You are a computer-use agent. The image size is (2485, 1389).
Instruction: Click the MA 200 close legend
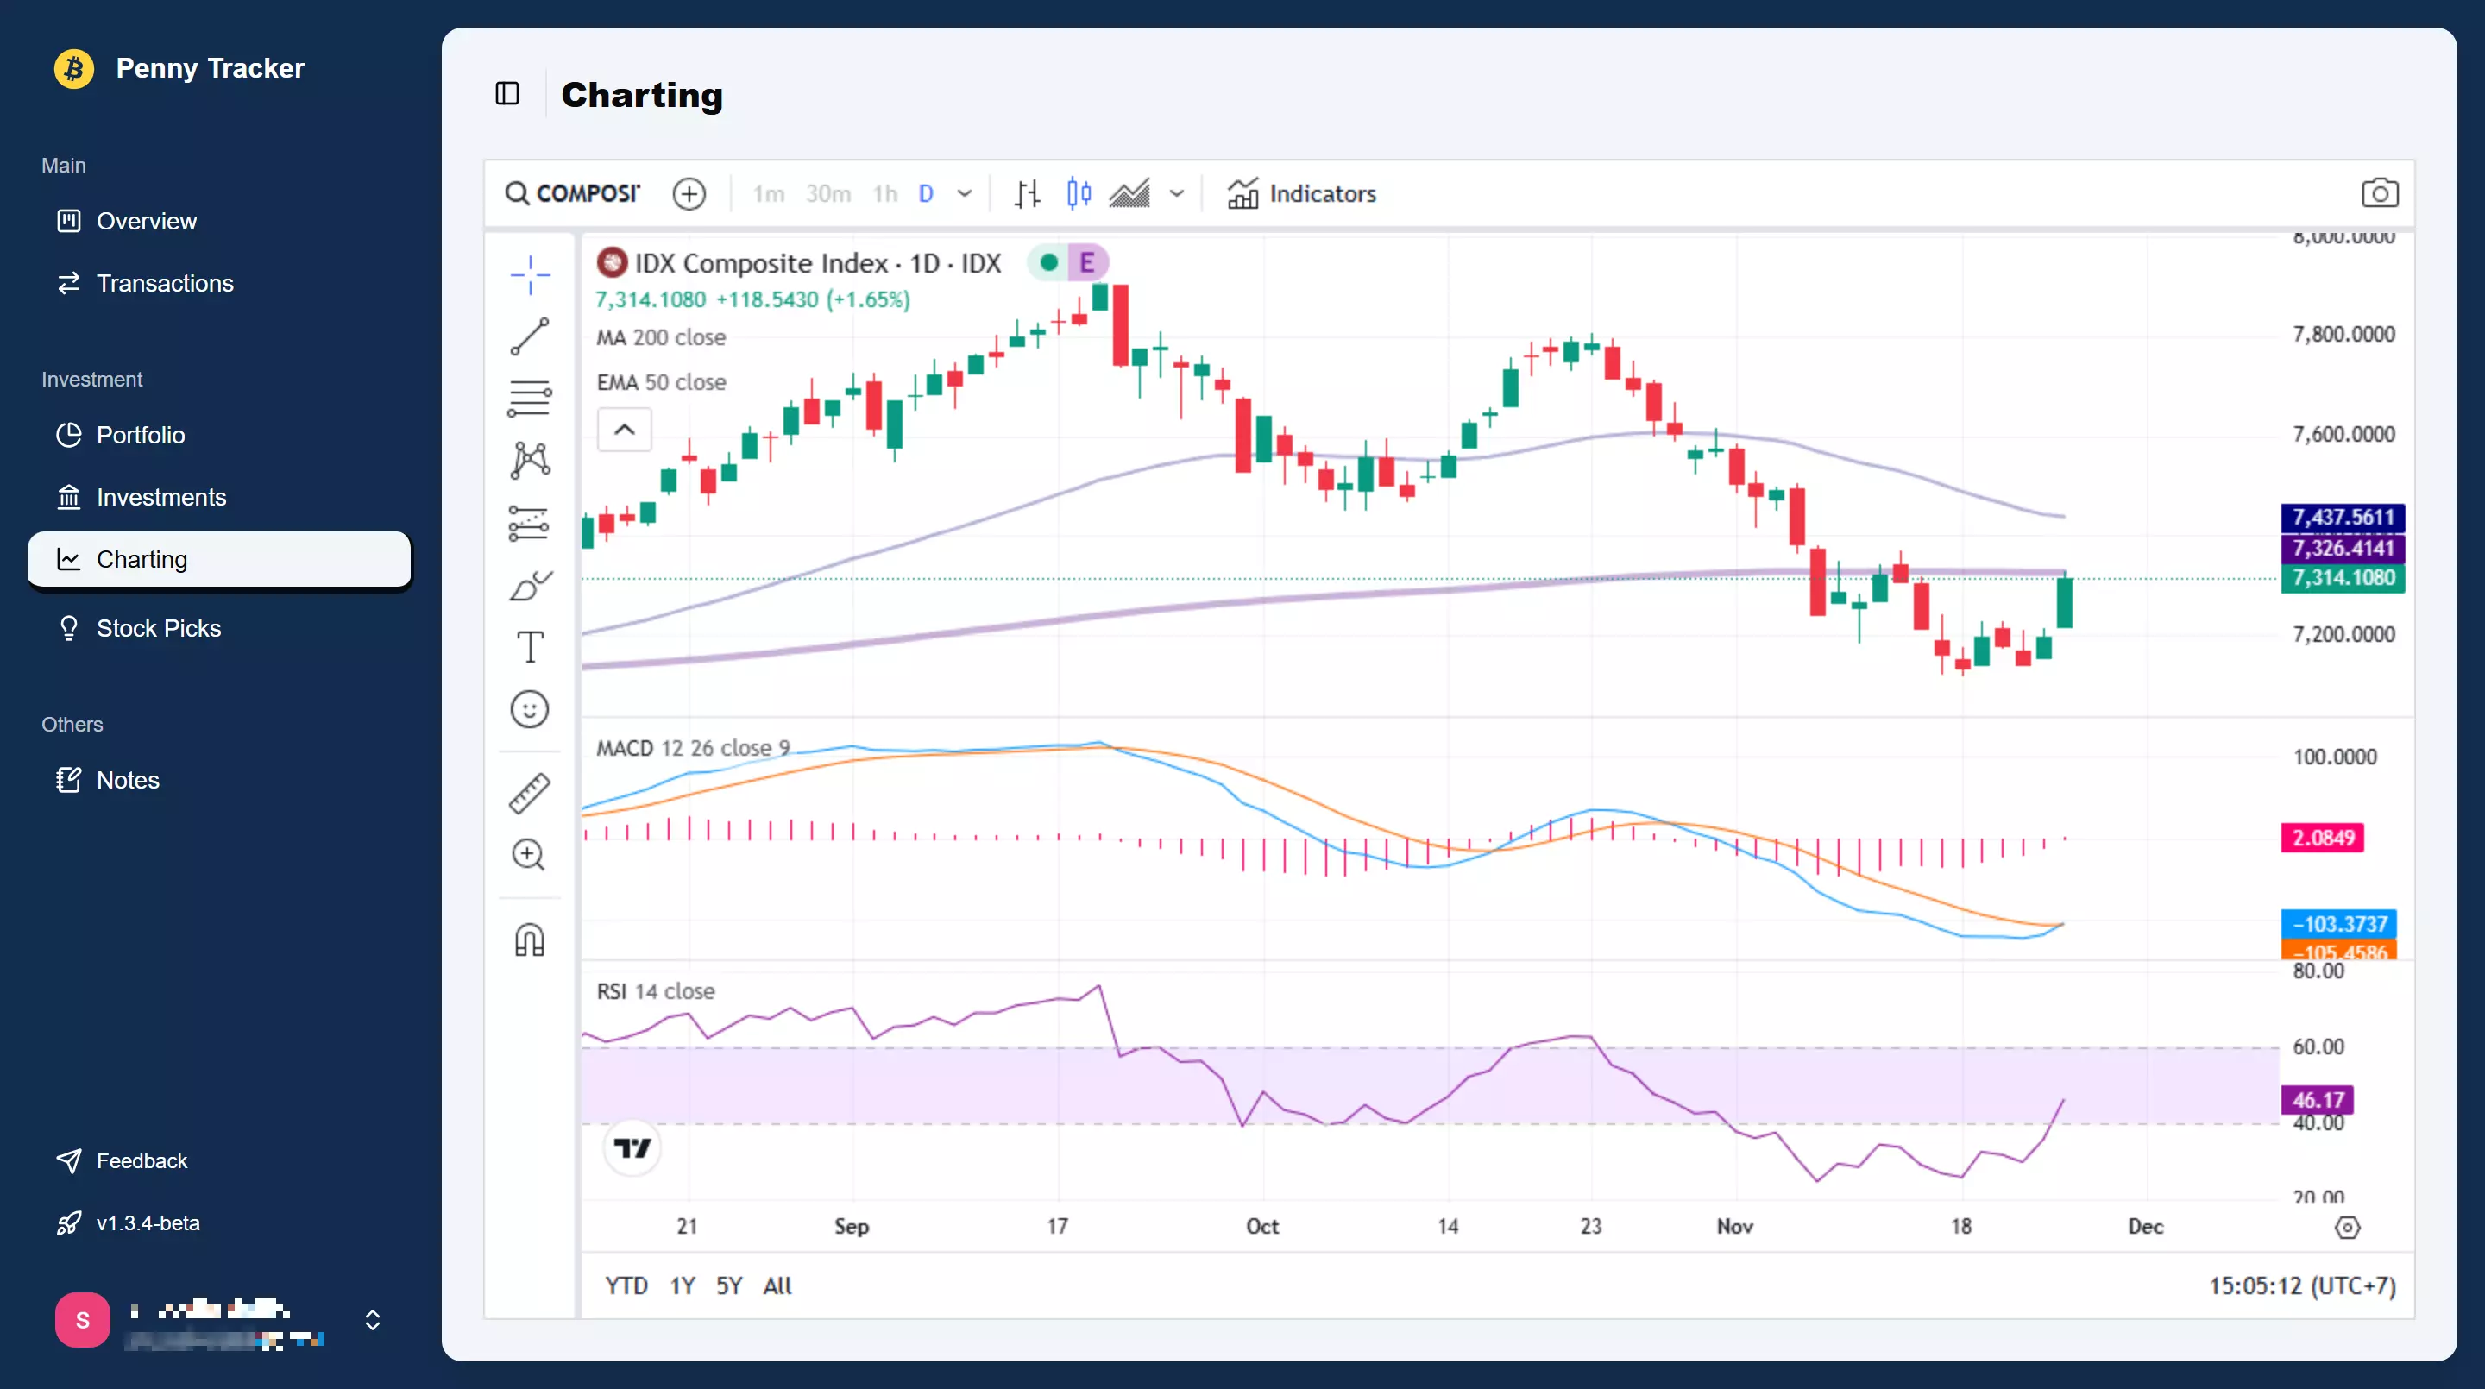click(661, 337)
